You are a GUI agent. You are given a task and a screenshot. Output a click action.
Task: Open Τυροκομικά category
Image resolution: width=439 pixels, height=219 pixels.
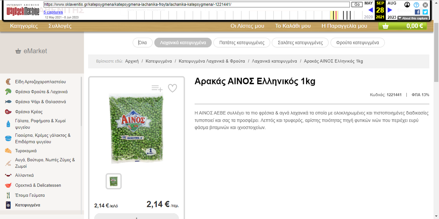(x=26, y=151)
